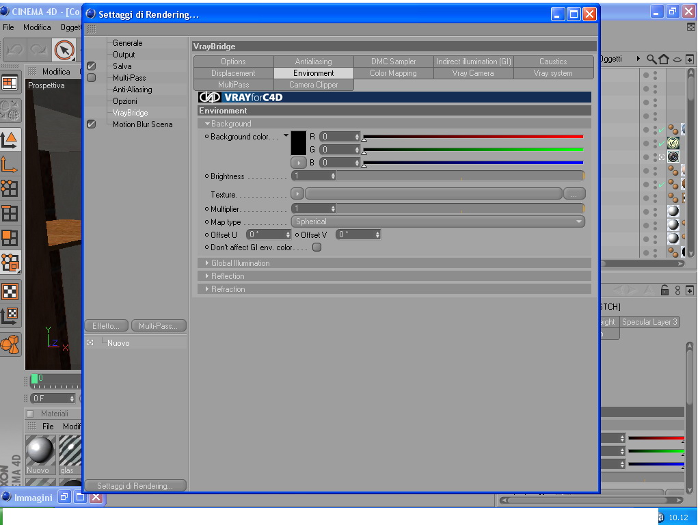700x525 pixels.
Task: Select the live selection arrow tool
Action: pyautogui.click(x=64, y=50)
